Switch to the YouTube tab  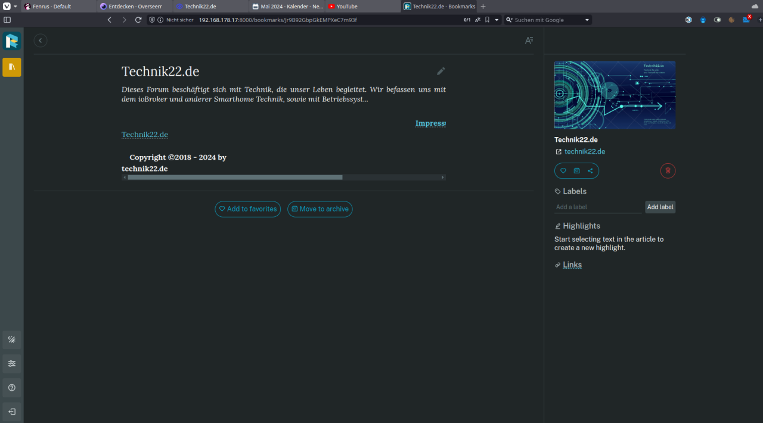coord(363,7)
